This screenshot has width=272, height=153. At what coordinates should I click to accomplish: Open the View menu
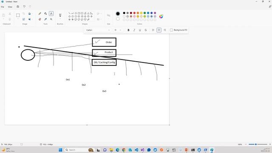[x=10, y=7]
